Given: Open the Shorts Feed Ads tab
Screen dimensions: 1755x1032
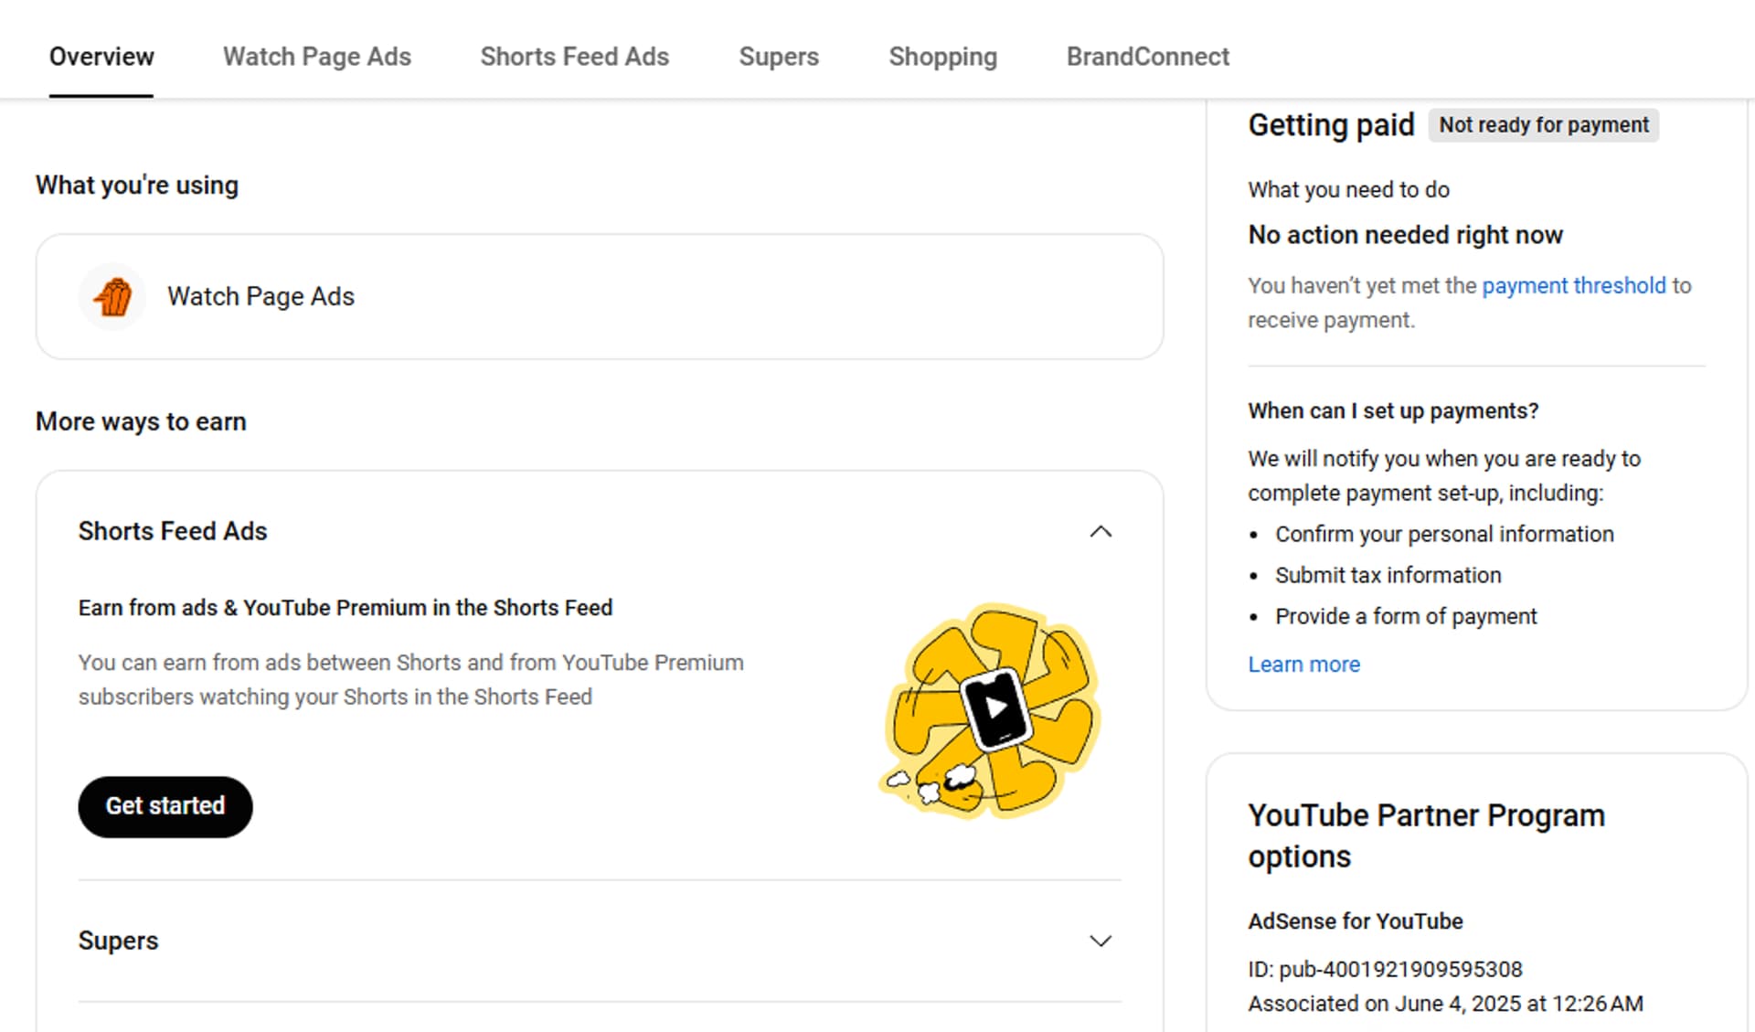Looking at the screenshot, I should click(x=574, y=57).
